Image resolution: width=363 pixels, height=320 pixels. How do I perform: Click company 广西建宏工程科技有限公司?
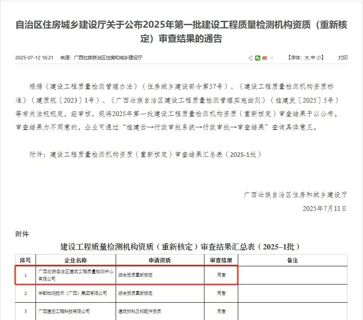click(64, 311)
